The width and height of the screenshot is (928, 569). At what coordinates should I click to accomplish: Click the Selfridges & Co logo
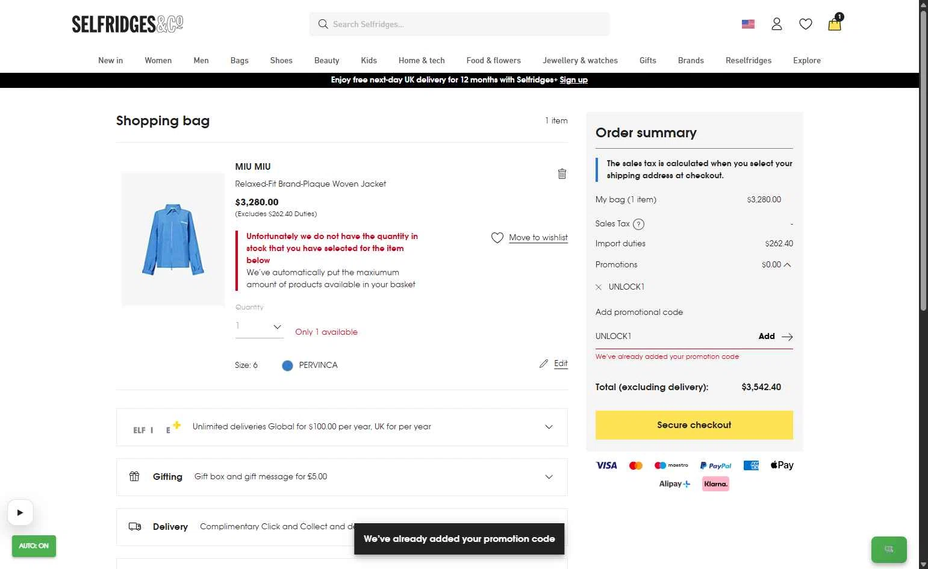click(x=127, y=24)
